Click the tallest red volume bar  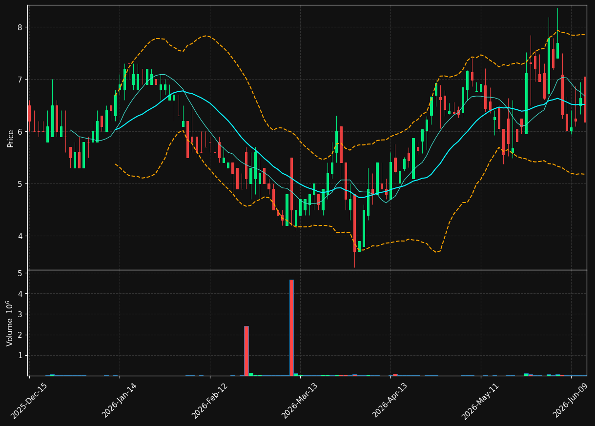pos(291,328)
